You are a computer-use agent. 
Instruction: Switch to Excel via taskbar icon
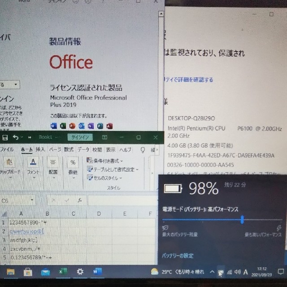[x=63, y=272]
